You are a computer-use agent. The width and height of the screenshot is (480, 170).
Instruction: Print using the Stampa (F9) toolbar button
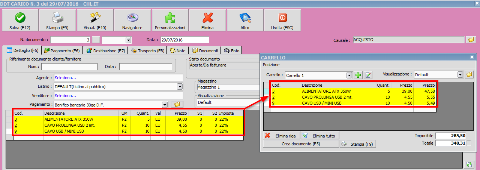(57, 21)
